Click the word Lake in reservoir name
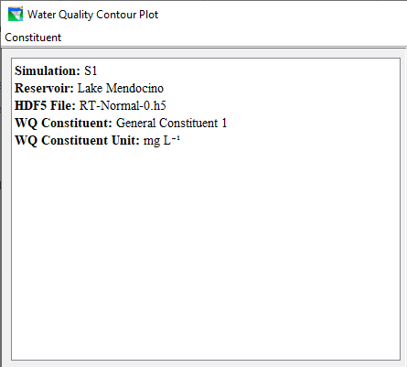The width and height of the screenshot is (407, 367). coord(90,88)
